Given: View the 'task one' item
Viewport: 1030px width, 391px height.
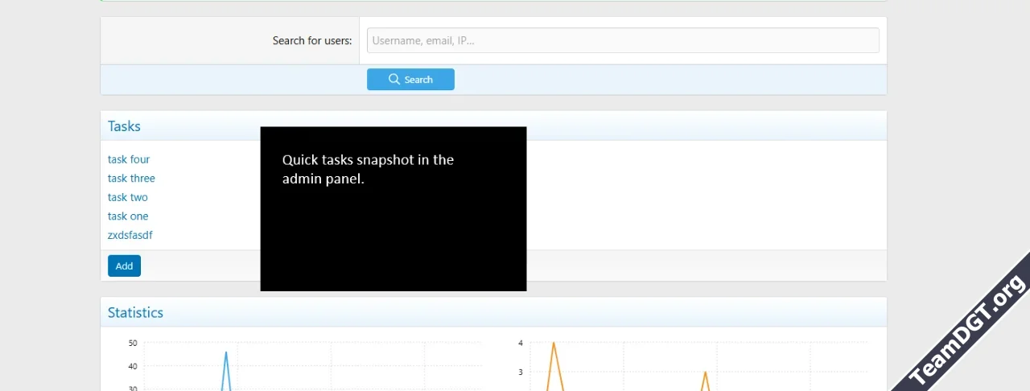Looking at the screenshot, I should click(x=128, y=216).
